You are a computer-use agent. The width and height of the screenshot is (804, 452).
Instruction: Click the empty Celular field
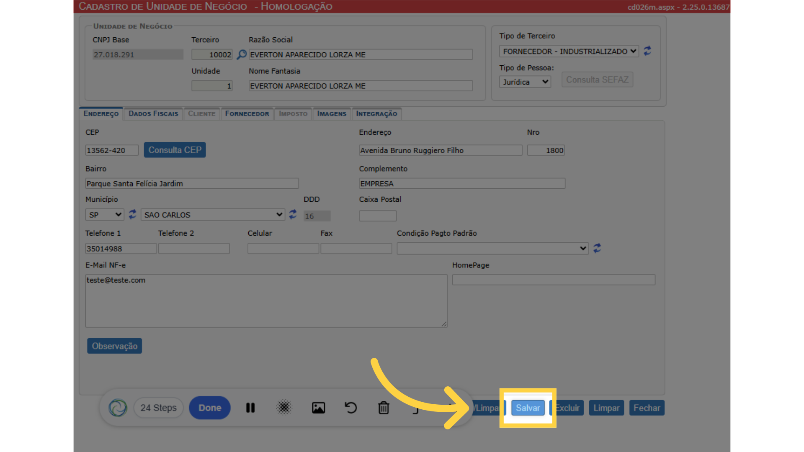click(x=283, y=249)
